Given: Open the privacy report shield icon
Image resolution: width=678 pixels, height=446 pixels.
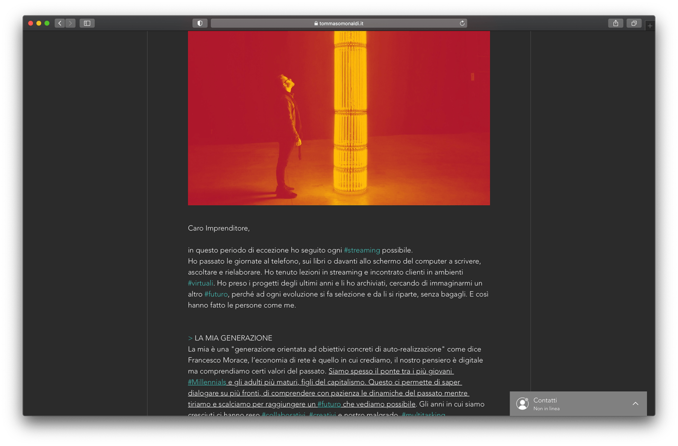Looking at the screenshot, I should click(200, 23).
